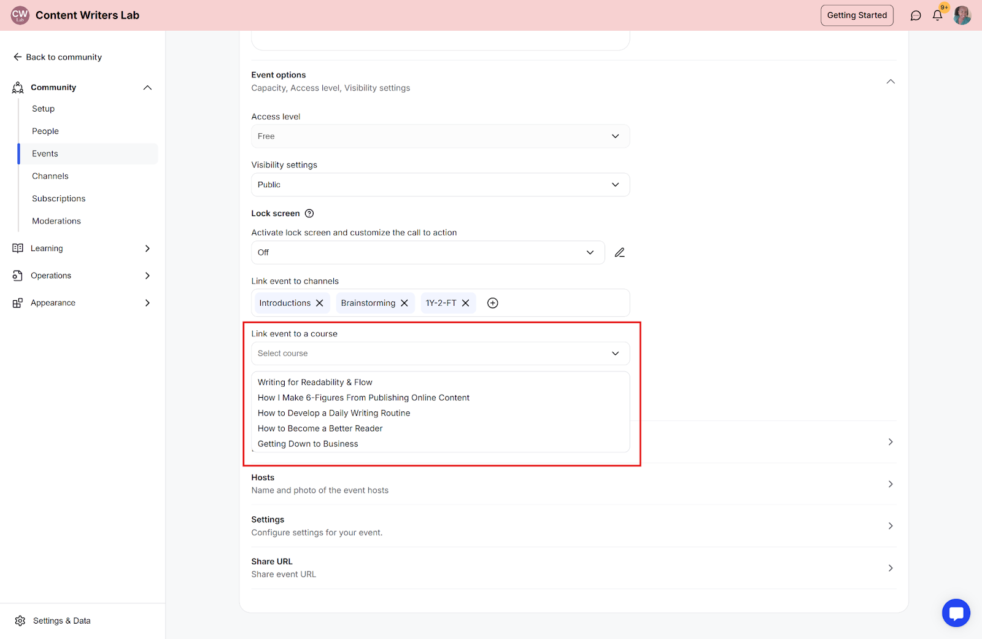Click the Settings & Data gear icon

(x=20, y=621)
